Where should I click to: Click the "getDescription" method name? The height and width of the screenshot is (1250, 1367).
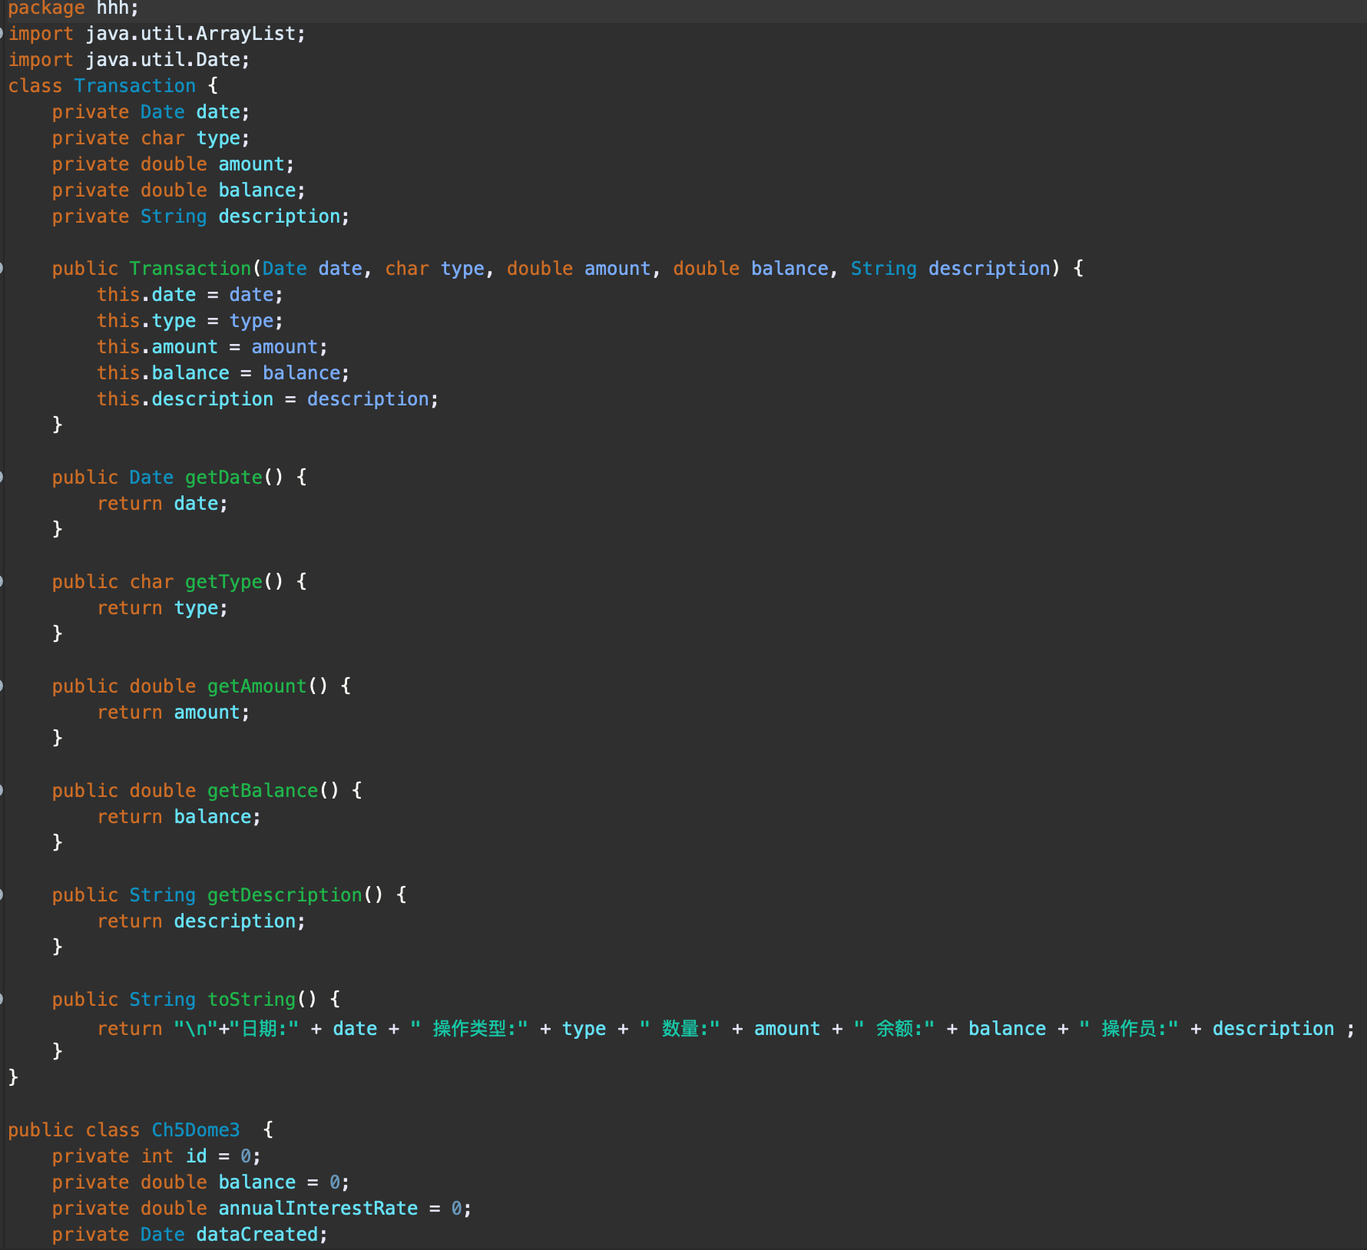[285, 895]
